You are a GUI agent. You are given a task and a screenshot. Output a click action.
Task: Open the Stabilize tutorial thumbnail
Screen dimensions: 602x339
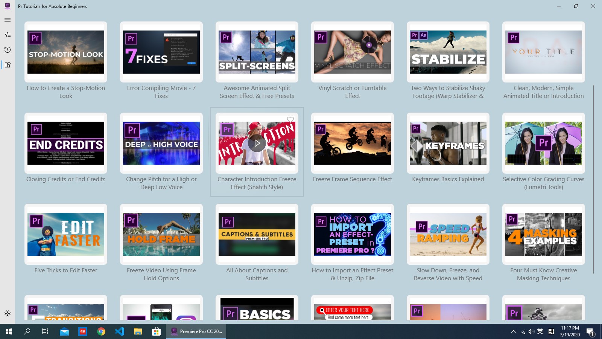pyautogui.click(x=448, y=52)
